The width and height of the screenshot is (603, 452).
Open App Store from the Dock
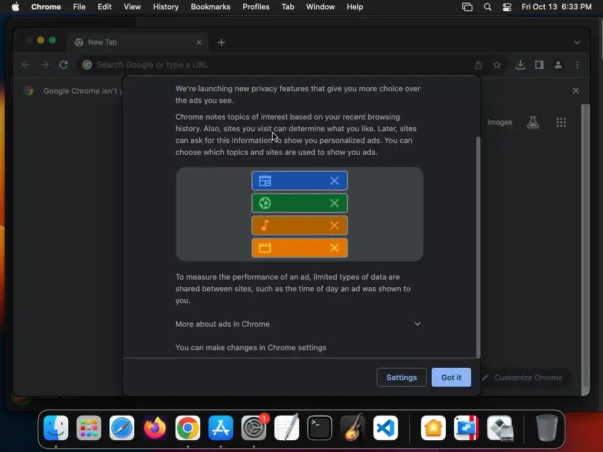point(221,428)
